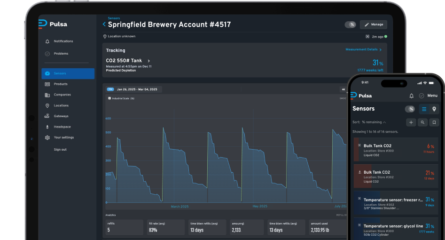Toggle the percent switch beside Manage button
The height and width of the screenshot is (240, 445).
pyautogui.click(x=350, y=24)
